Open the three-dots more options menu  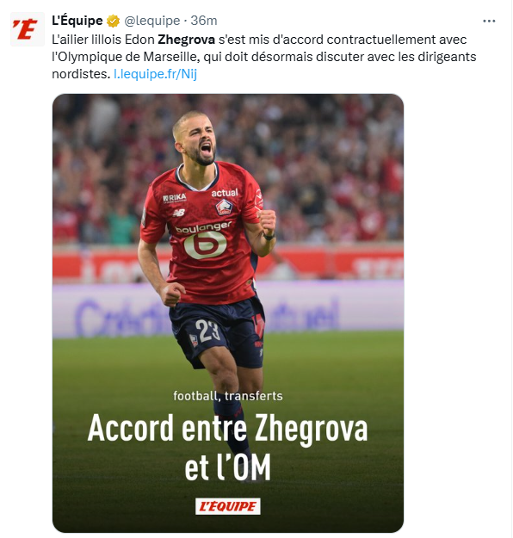tap(489, 21)
